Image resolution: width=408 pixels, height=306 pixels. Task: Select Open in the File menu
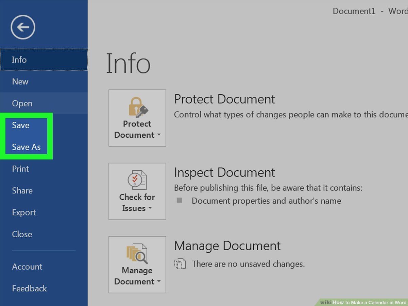tap(44, 103)
